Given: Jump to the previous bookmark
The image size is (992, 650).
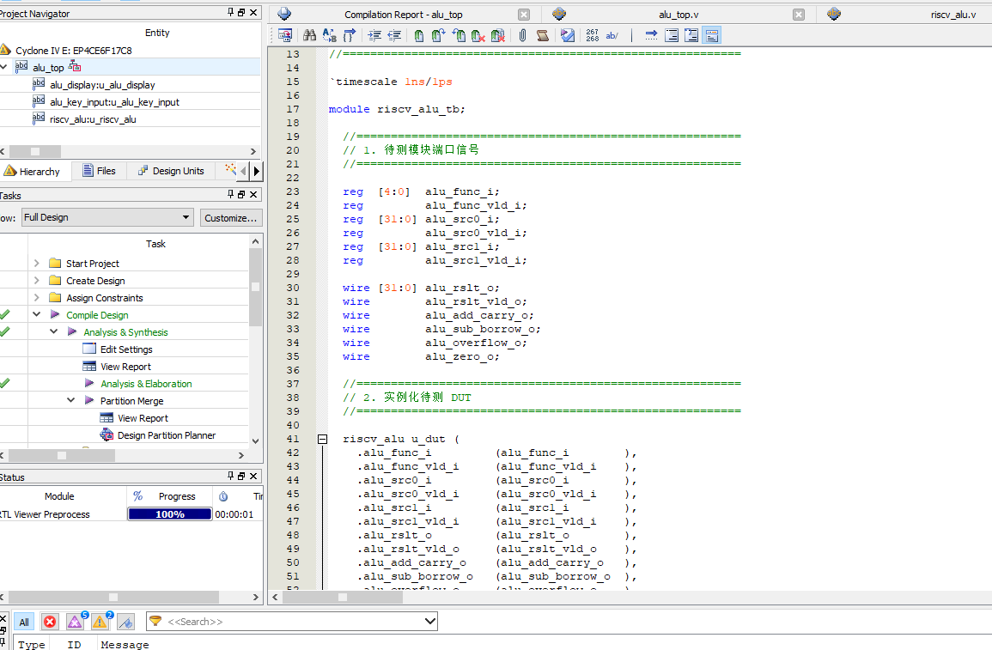Looking at the screenshot, I should click(459, 35).
